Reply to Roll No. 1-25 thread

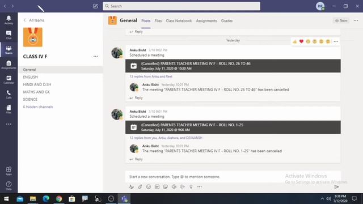click(136, 159)
